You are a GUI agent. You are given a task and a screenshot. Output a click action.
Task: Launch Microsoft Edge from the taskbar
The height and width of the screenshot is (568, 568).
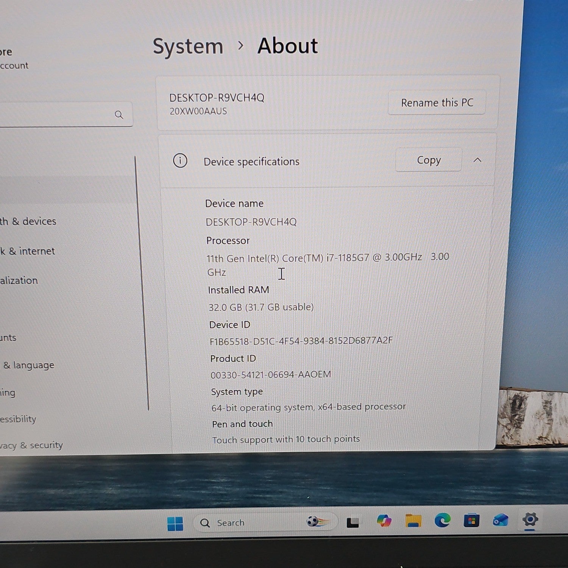tap(442, 520)
